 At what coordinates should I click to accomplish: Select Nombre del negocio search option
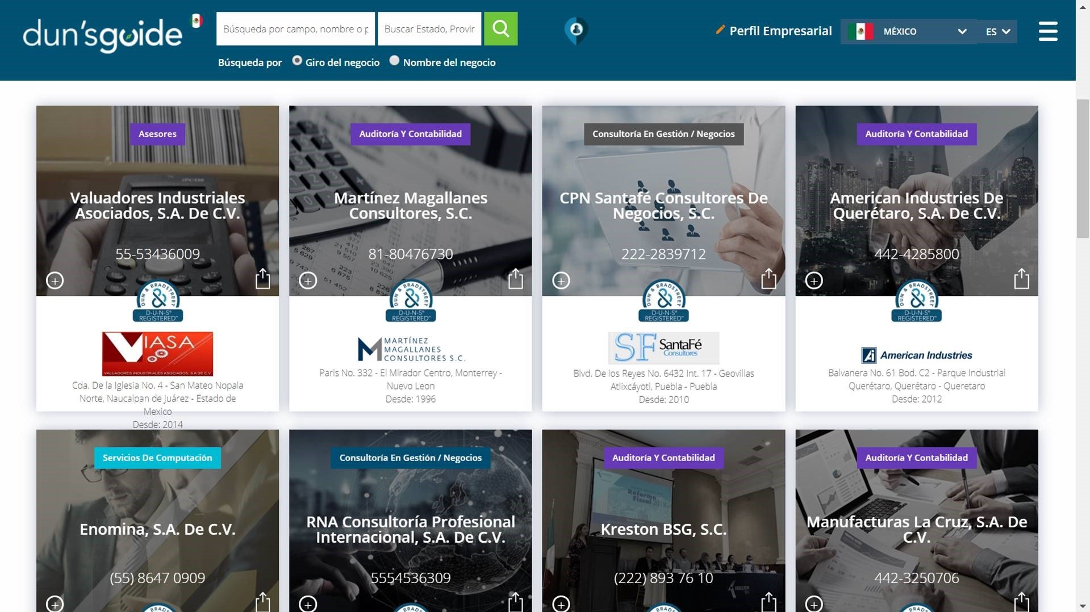[395, 61]
